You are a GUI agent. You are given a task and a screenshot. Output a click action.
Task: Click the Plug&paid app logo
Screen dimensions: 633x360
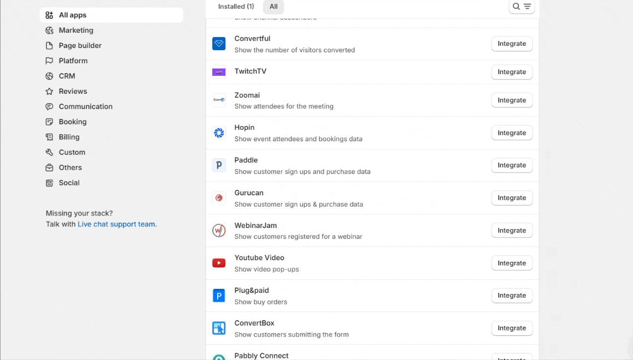(x=219, y=296)
